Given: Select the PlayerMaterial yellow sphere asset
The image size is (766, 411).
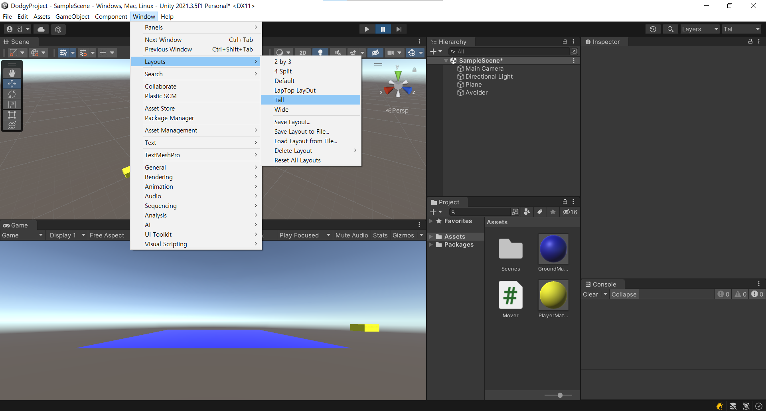Looking at the screenshot, I should (x=553, y=299).
